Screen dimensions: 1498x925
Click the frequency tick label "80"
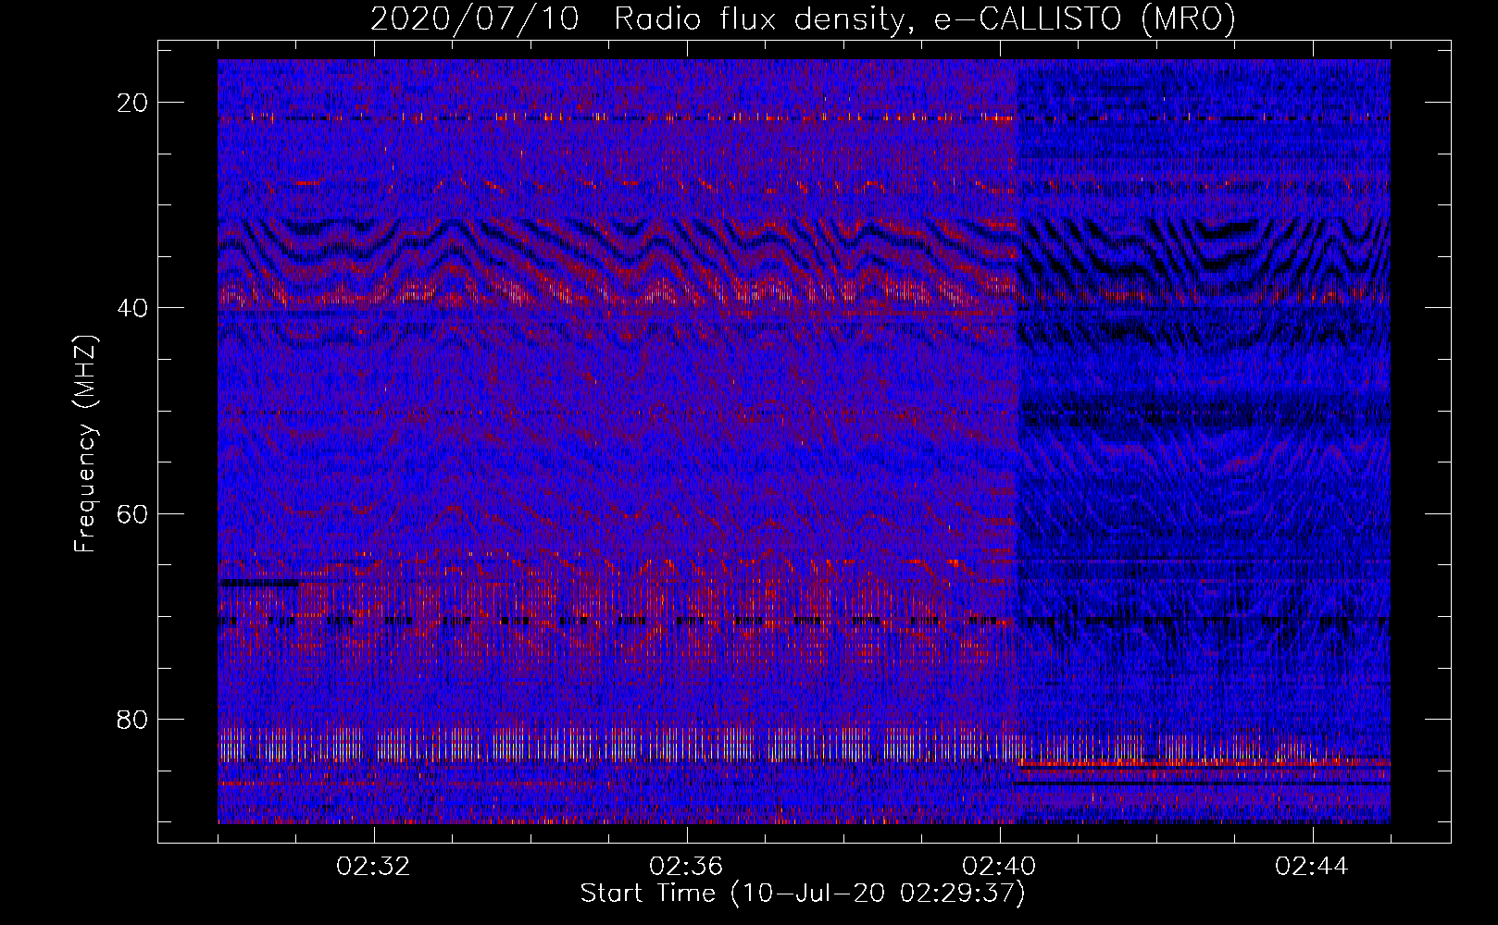(x=133, y=720)
